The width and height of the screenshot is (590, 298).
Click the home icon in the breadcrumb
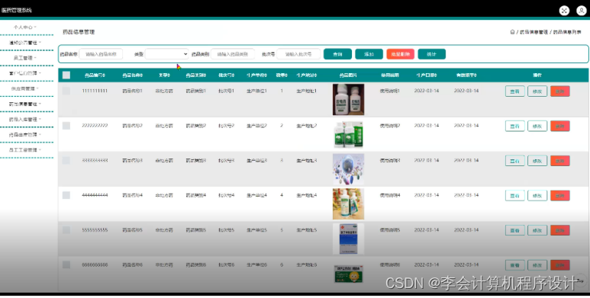click(512, 32)
